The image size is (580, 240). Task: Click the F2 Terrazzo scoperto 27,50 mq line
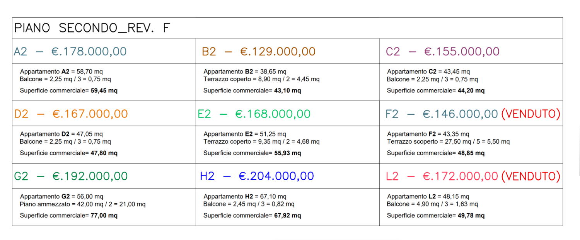[x=448, y=142]
